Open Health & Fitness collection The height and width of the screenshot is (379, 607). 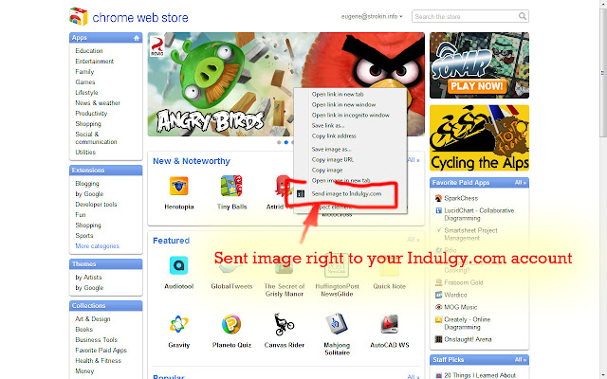tap(98, 361)
